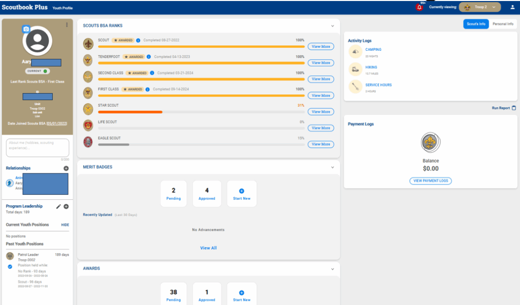Collapse the Scouts BSA Ranks panel
The image size is (520, 305).
[x=333, y=26]
